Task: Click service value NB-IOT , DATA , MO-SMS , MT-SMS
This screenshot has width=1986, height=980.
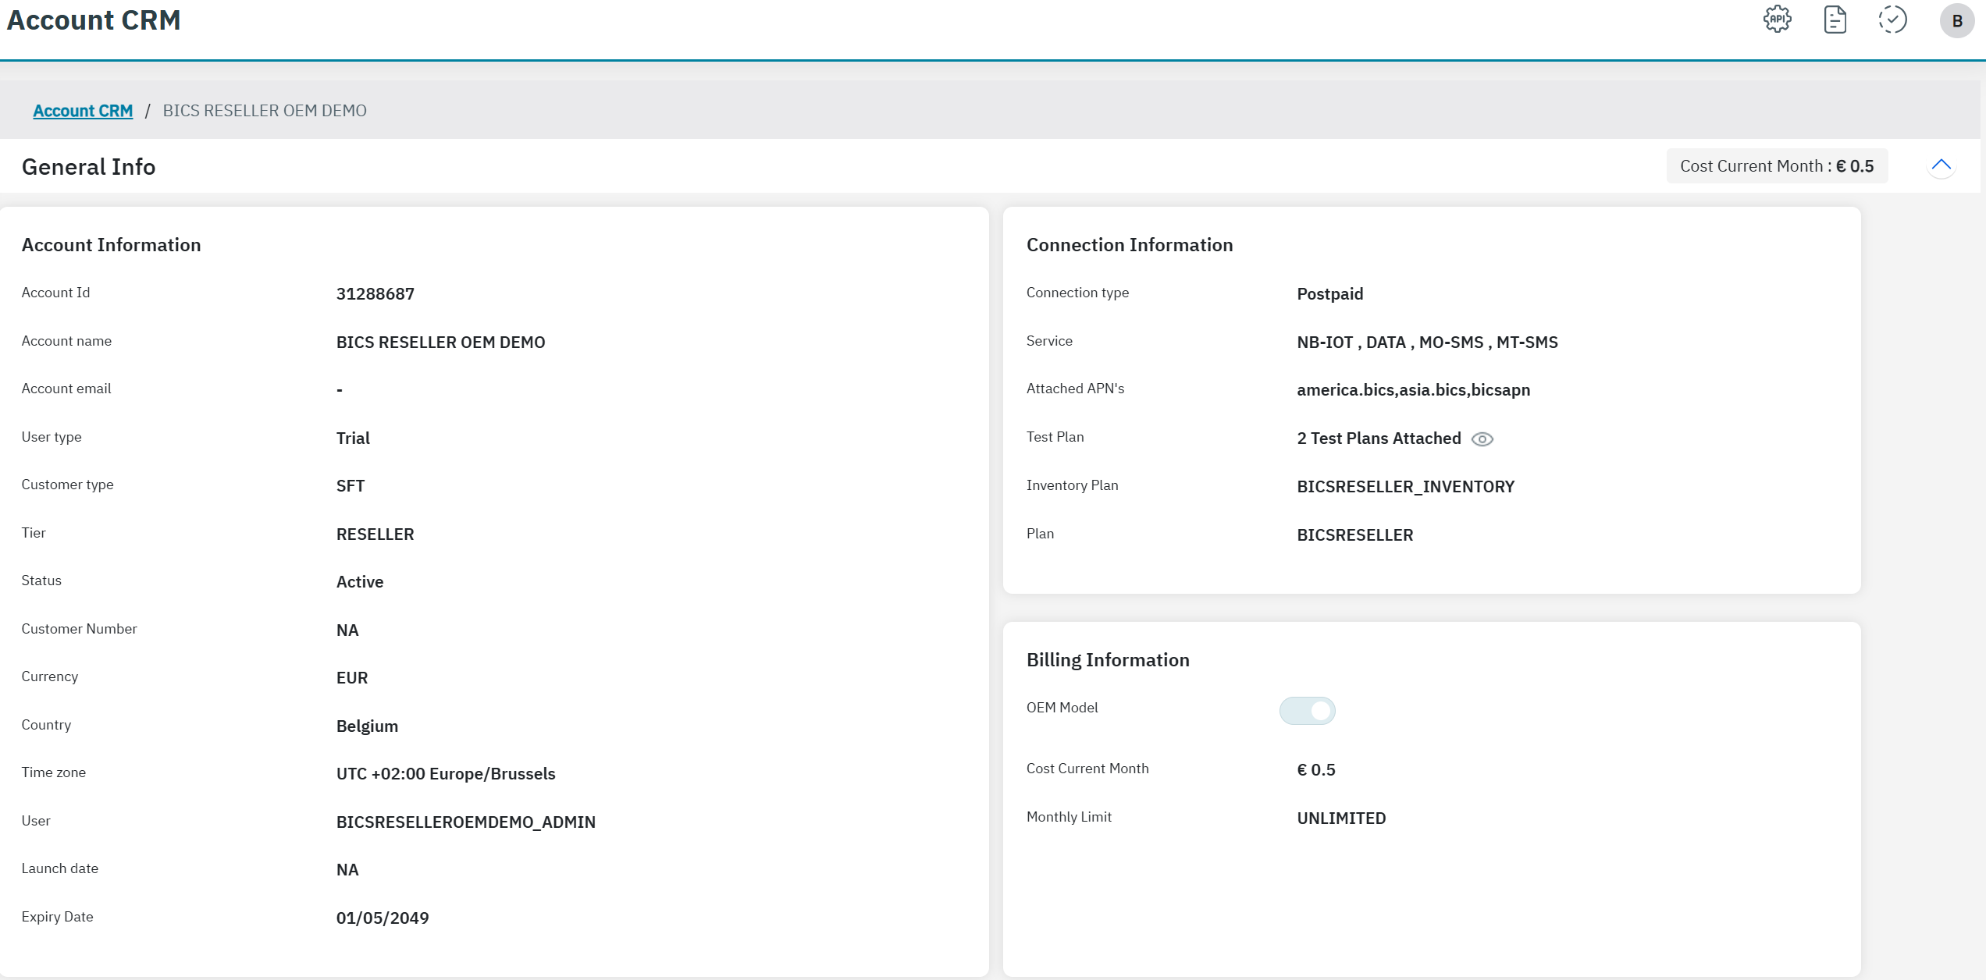Action: point(1427,343)
